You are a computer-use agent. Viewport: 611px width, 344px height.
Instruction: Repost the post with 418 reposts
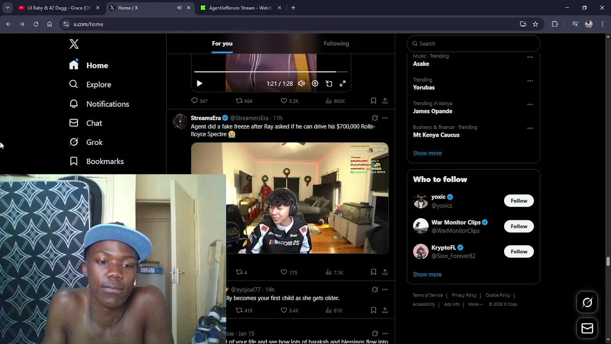click(244, 311)
